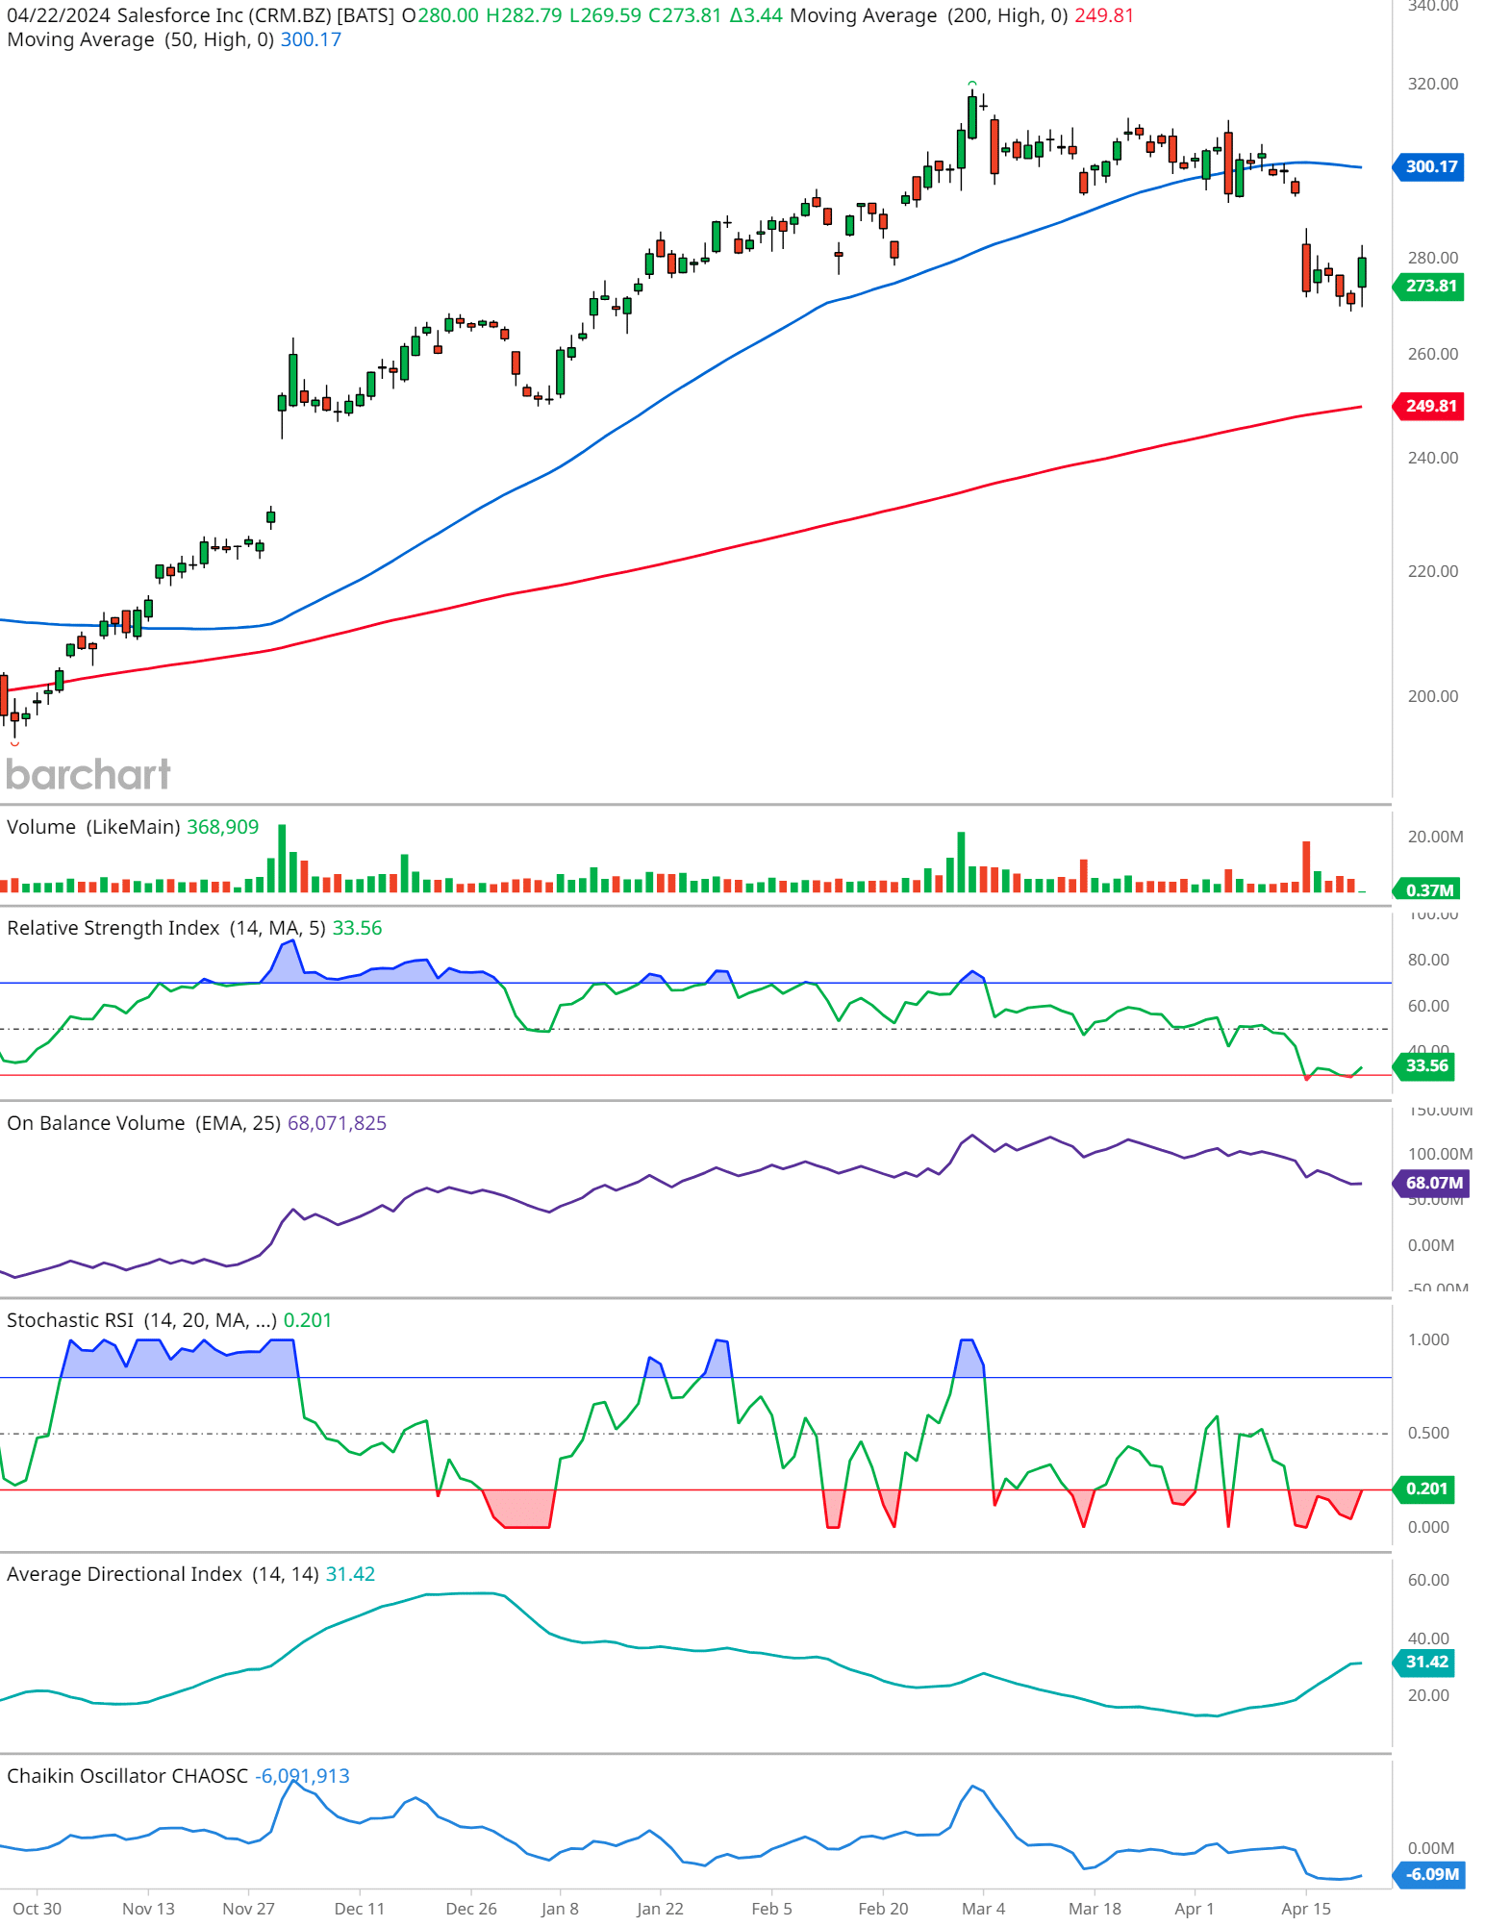Click the 80.00 RSI axis label
1485x1926 pixels.
coord(1428,960)
